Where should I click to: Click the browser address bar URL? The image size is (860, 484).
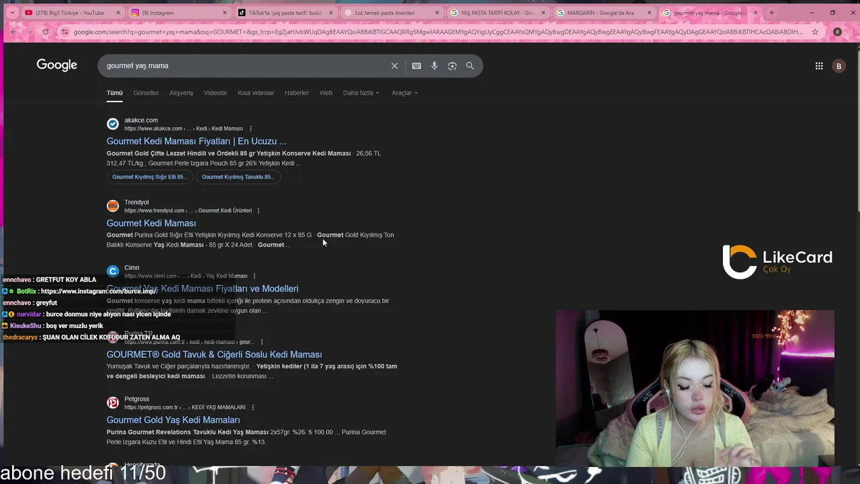click(x=437, y=32)
